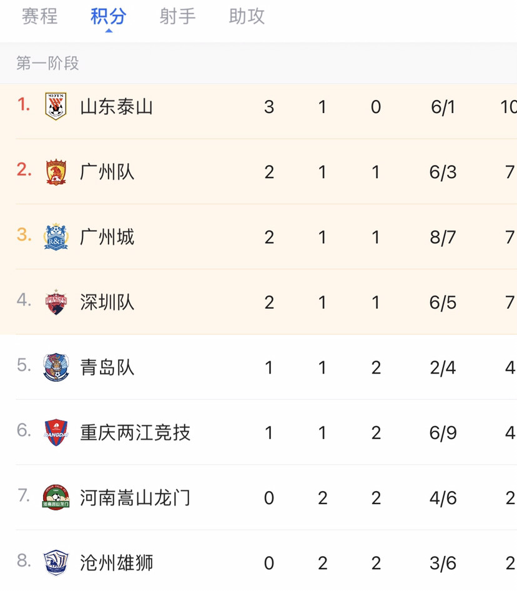Click the Cangzhou Mighty Lions crest
This screenshot has width=517, height=591.
point(56,563)
